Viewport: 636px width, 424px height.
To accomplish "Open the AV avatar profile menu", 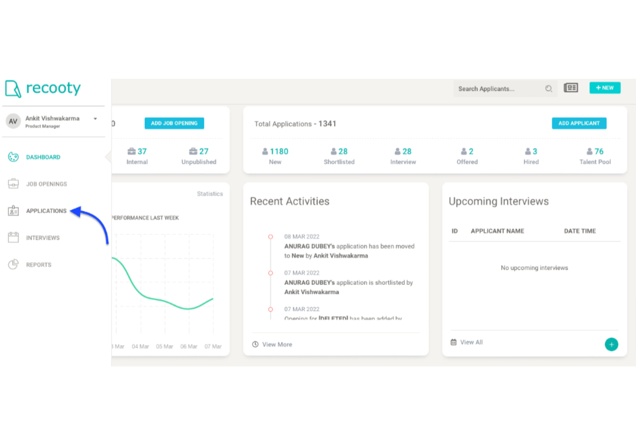I will pos(13,122).
